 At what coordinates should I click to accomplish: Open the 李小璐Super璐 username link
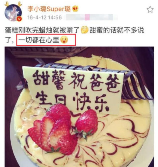coord(49,9)
